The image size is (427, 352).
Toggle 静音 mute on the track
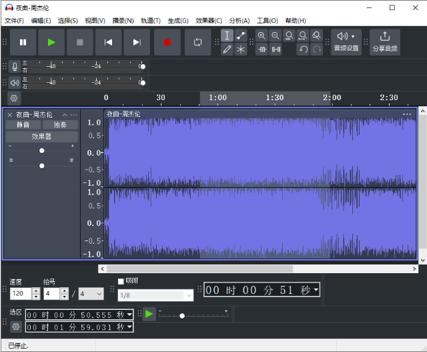point(23,125)
